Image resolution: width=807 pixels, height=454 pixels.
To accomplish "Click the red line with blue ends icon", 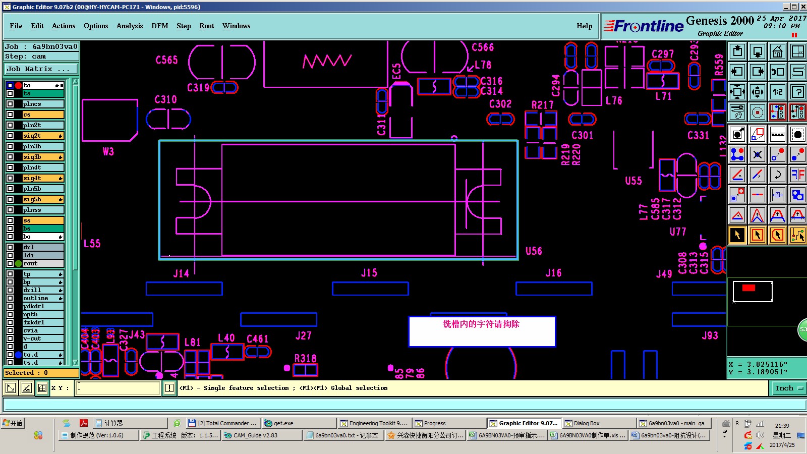I will pos(758,195).
